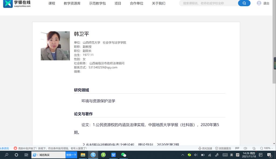Open WPS Office from the taskbar
Image resolution: width=276 pixels, height=159 pixels.
coord(113,155)
